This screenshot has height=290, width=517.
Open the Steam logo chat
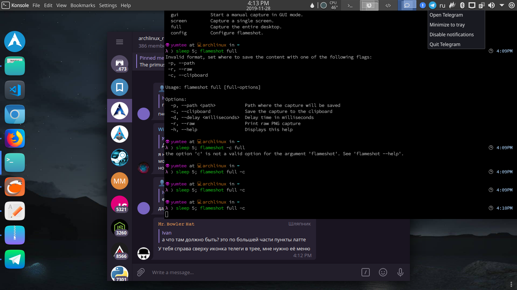point(120,157)
